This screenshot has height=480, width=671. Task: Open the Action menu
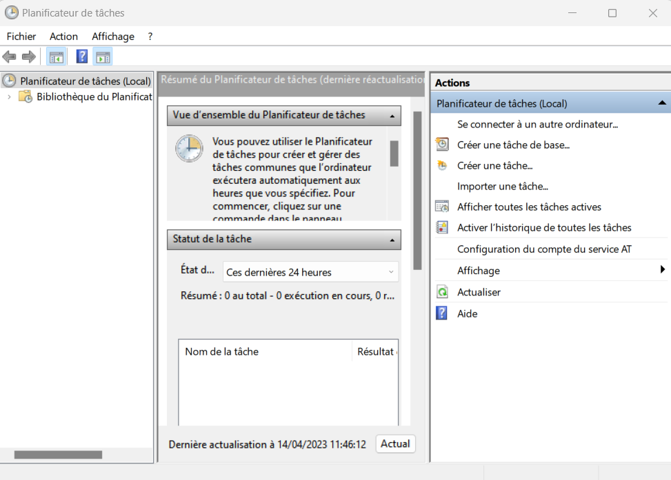[63, 36]
